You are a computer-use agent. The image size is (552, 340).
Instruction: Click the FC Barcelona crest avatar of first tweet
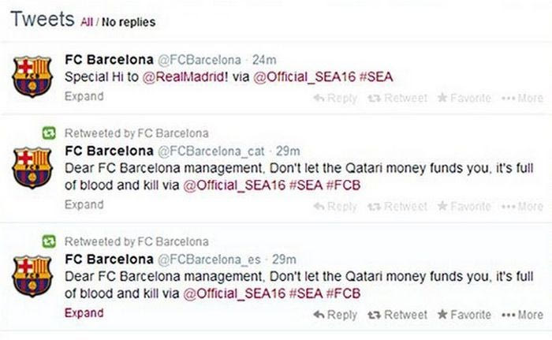point(32,77)
